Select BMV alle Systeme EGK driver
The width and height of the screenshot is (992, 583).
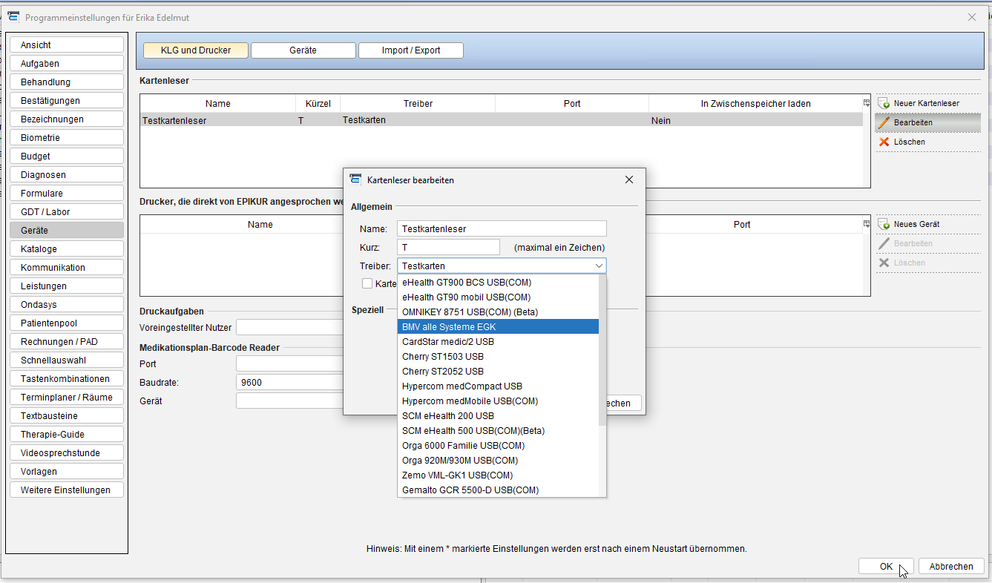coord(498,326)
